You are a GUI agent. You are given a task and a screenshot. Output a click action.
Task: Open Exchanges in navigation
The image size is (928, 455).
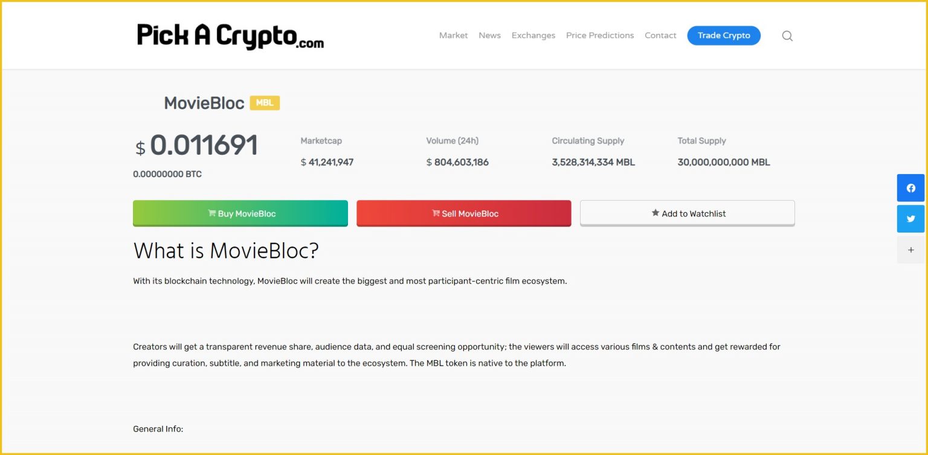(x=533, y=36)
